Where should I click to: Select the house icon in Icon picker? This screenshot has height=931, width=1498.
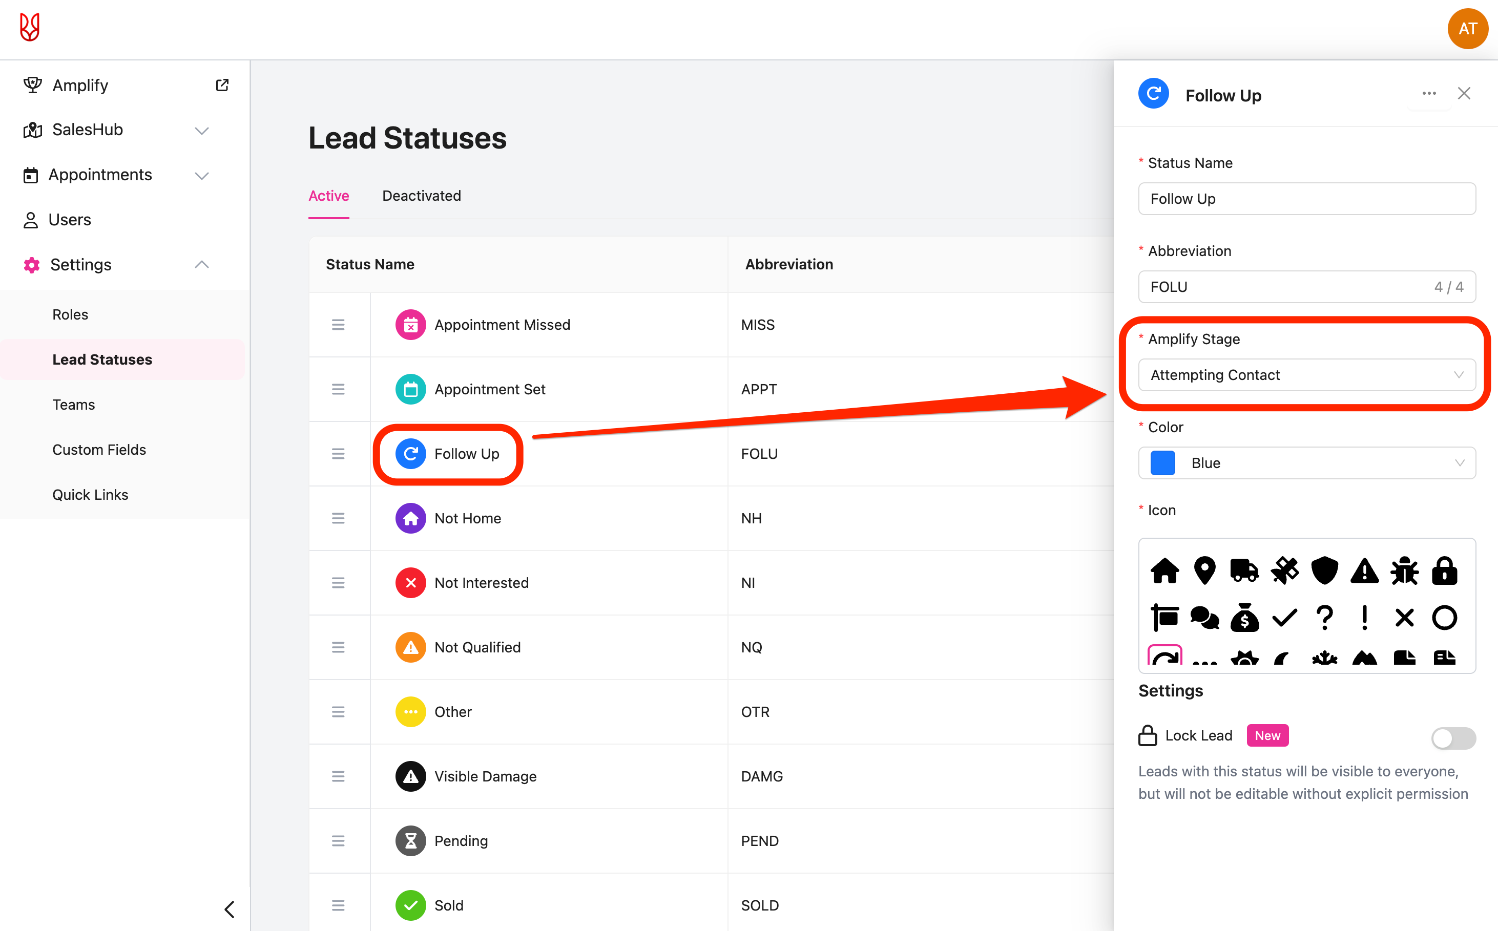pos(1165,570)
